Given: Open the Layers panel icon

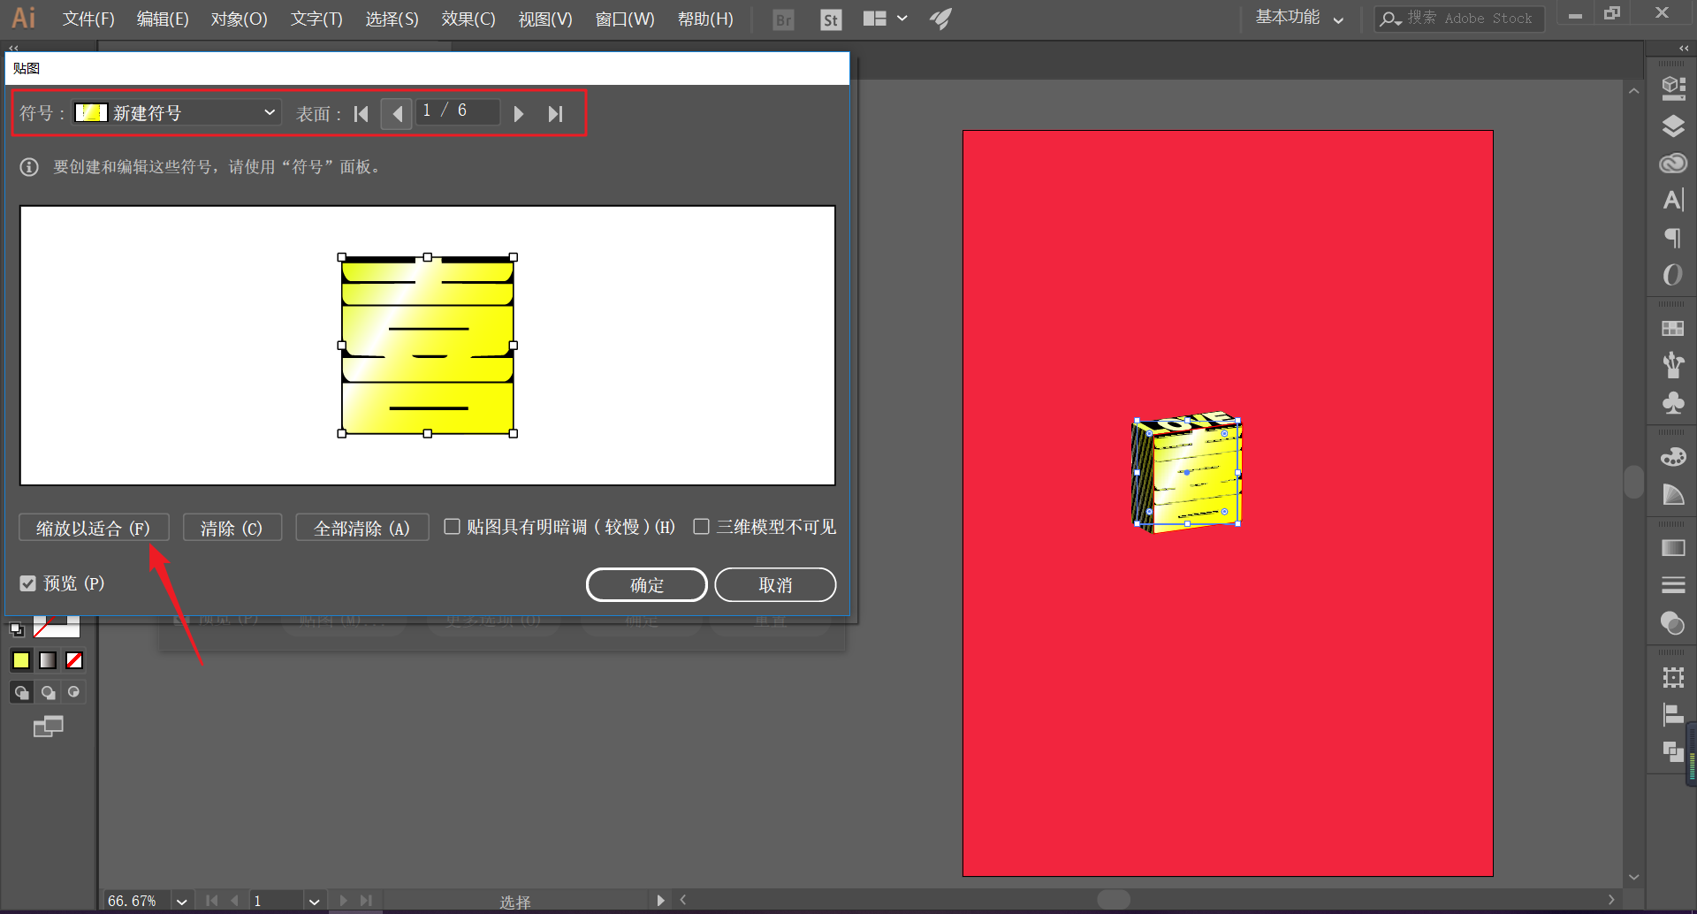Looking at the screenshot, I should (1672, 126).
